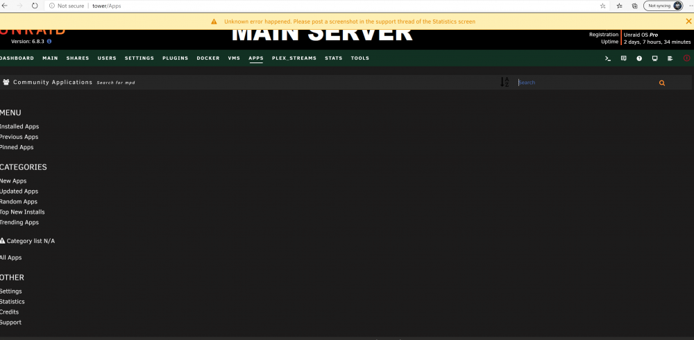The width and height of the screenshot is (694, 340).
Task: Click the version info icon
Action: click(49, 41)
